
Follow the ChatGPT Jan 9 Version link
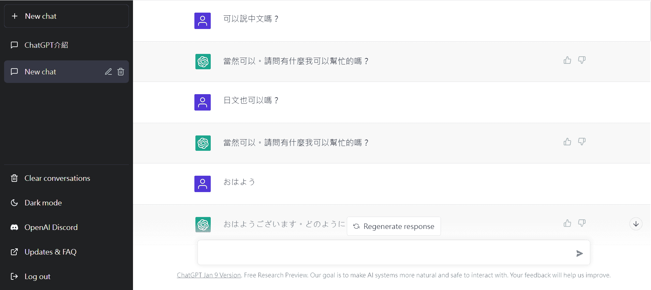(x=209, y=275)
